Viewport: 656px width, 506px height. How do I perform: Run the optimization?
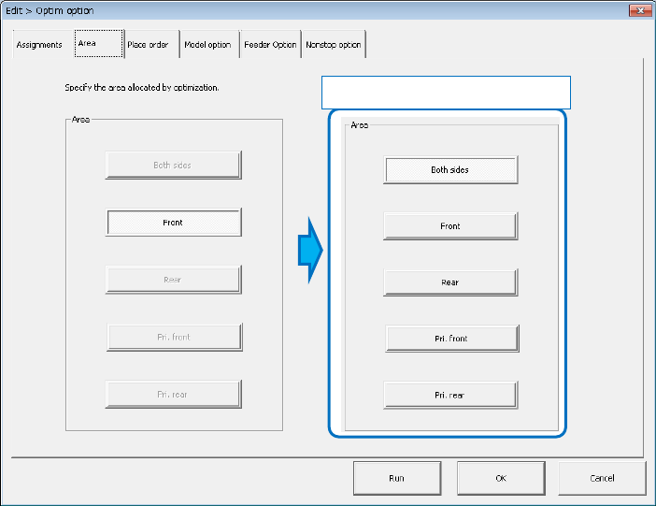pyautogui.click(x=397, y=478)
